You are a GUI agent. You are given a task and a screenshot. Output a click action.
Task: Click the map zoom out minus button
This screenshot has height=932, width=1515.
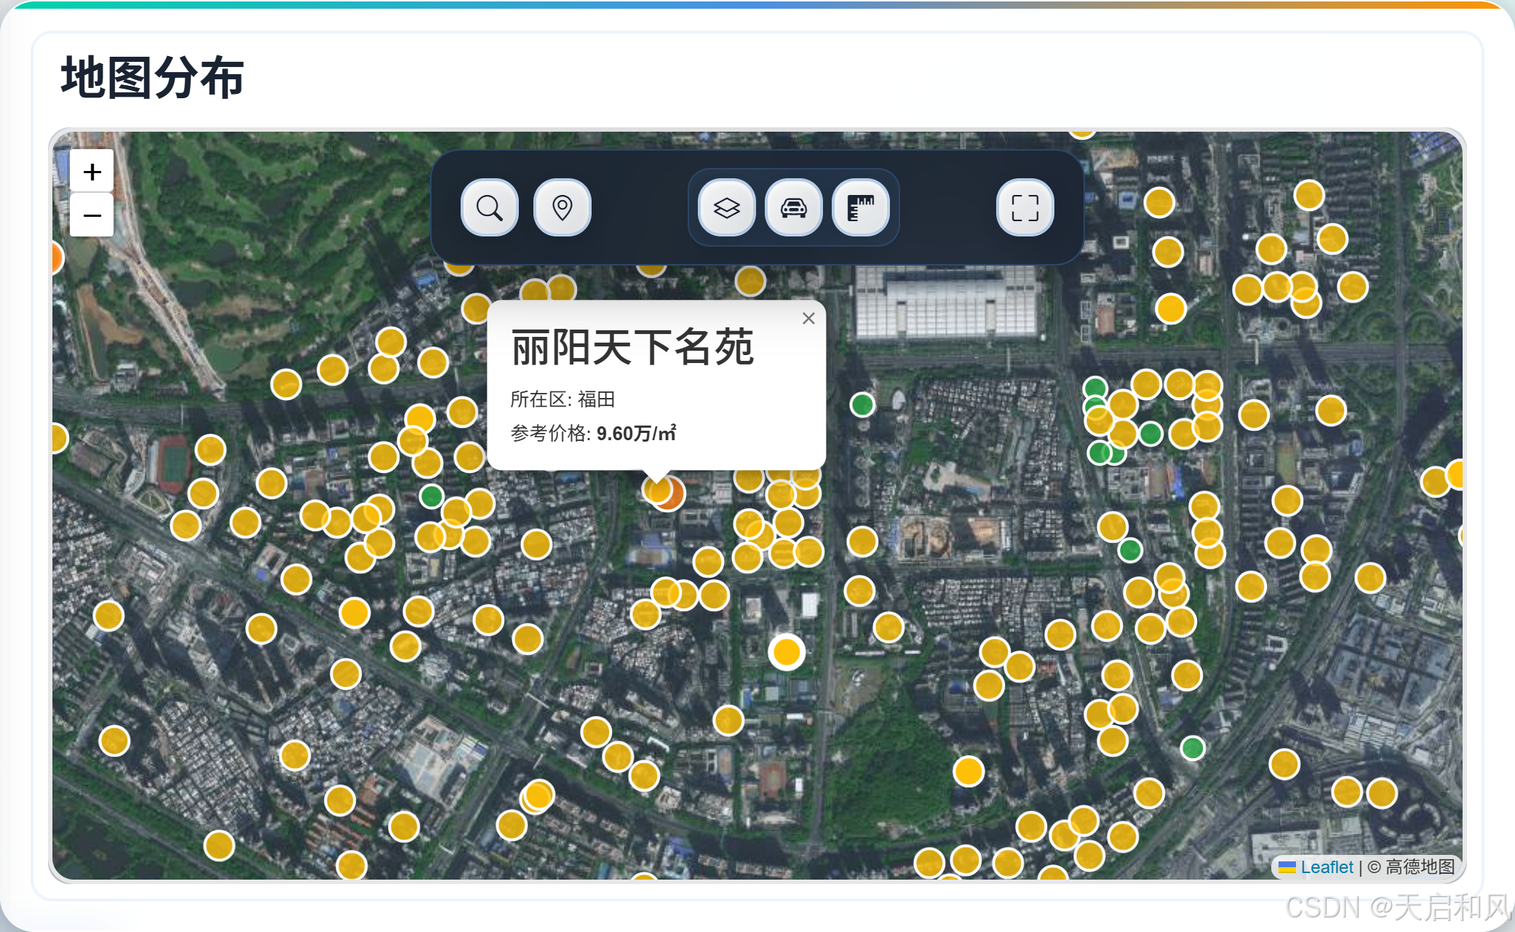(92, 215)
